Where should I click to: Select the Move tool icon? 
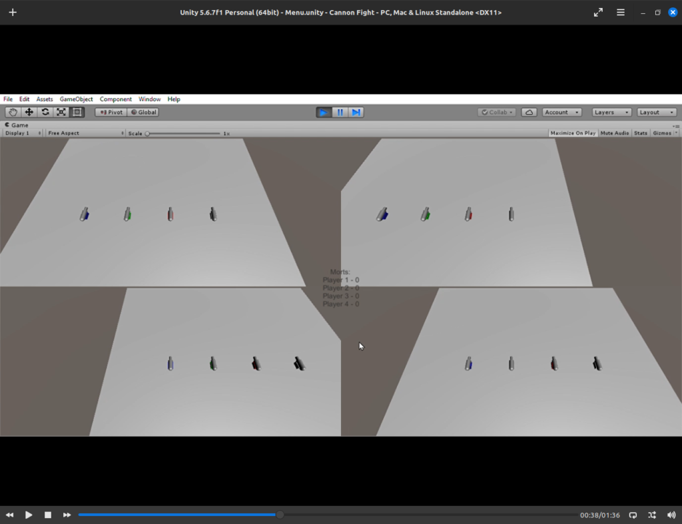29,113
